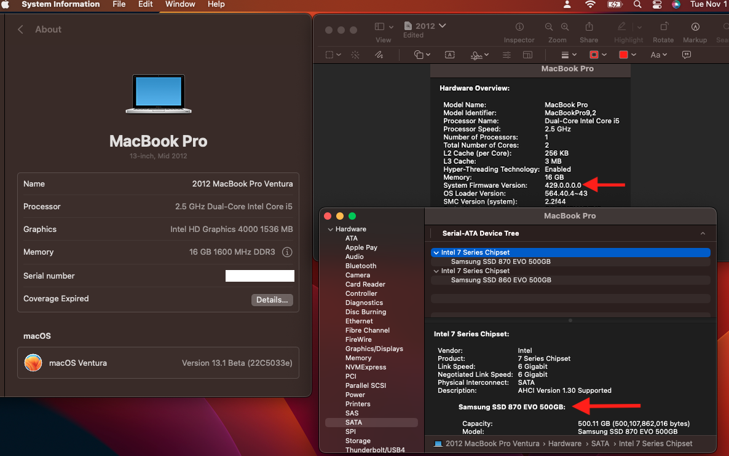This screenshot has height=456, width=729.
Task: Insert a text box with Text tool
Action: tap(450, 55)
